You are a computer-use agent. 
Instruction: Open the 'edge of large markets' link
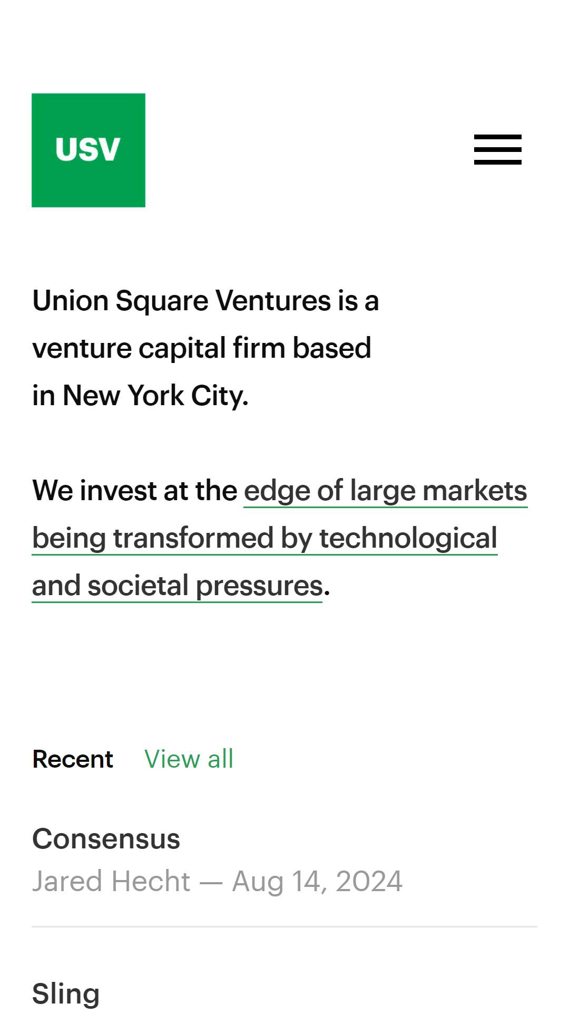point(385,491)
